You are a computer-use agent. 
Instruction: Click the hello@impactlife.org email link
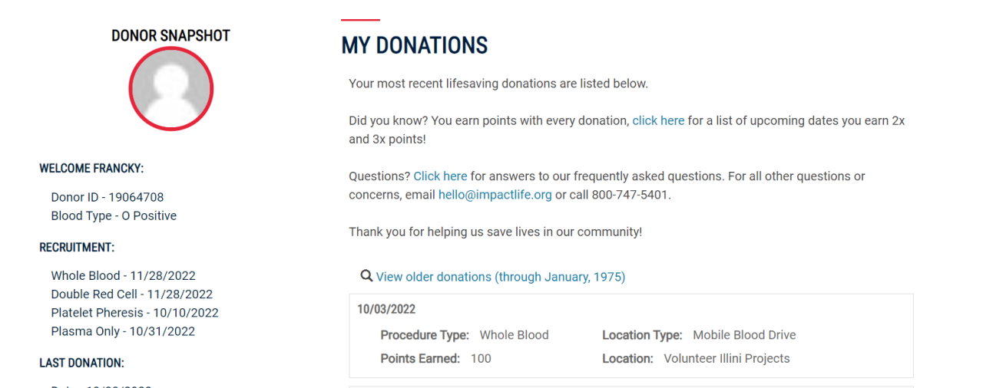tap(495, 195)
